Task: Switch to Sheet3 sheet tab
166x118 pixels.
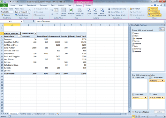Action: click(51, 114)
